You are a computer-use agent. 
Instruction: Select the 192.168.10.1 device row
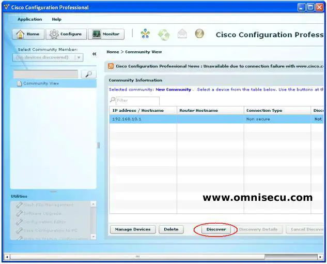[x=216, y=119]
